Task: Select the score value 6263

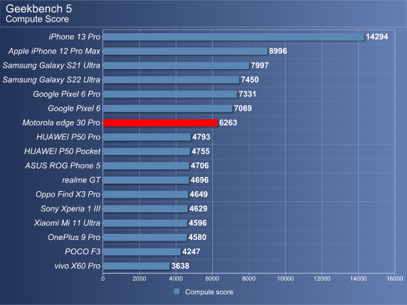Action: point(228,123)
